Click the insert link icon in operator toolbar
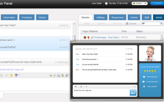Screen dimensions: 164x102 [x=6, y=75]
